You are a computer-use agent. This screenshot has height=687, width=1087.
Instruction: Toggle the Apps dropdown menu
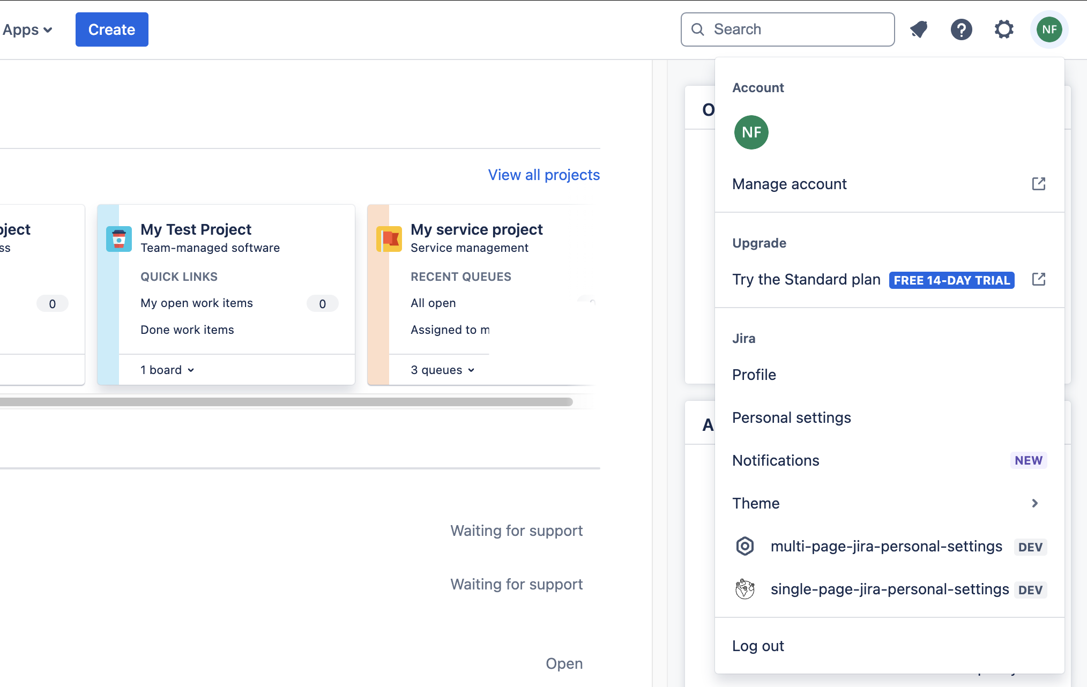27,29
